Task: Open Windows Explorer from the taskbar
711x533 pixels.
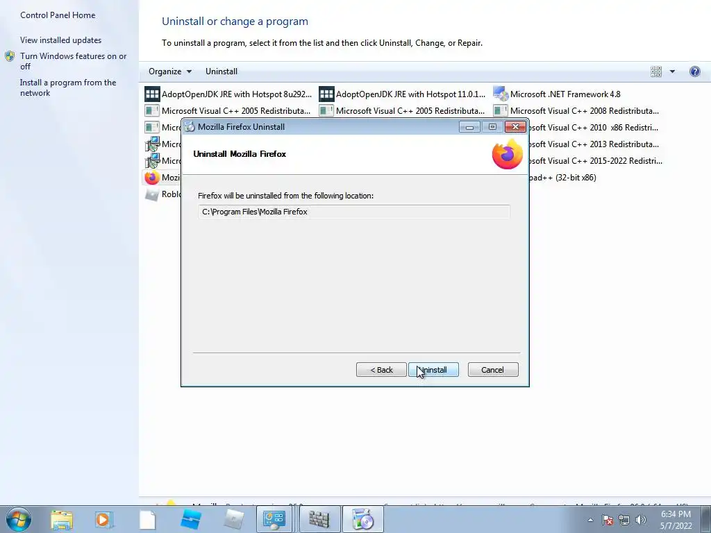Action: [x=62, y=520]
